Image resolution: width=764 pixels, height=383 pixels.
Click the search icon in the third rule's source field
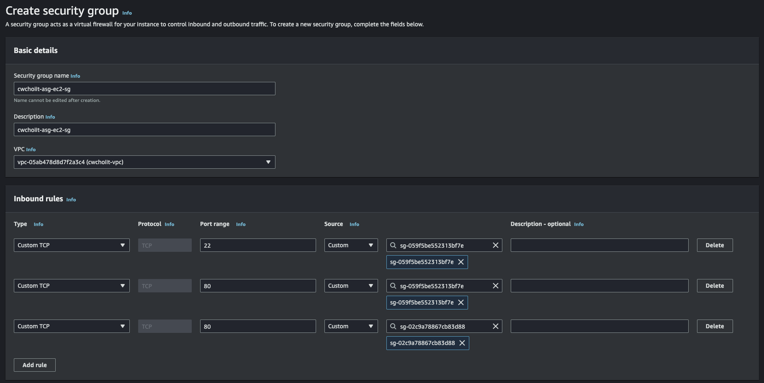(393, 326)
